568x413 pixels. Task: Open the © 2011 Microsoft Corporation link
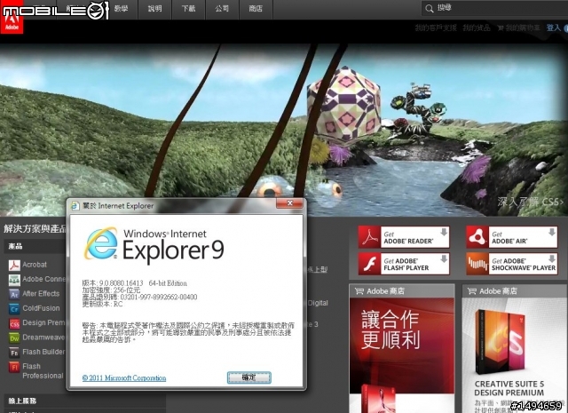124,377
